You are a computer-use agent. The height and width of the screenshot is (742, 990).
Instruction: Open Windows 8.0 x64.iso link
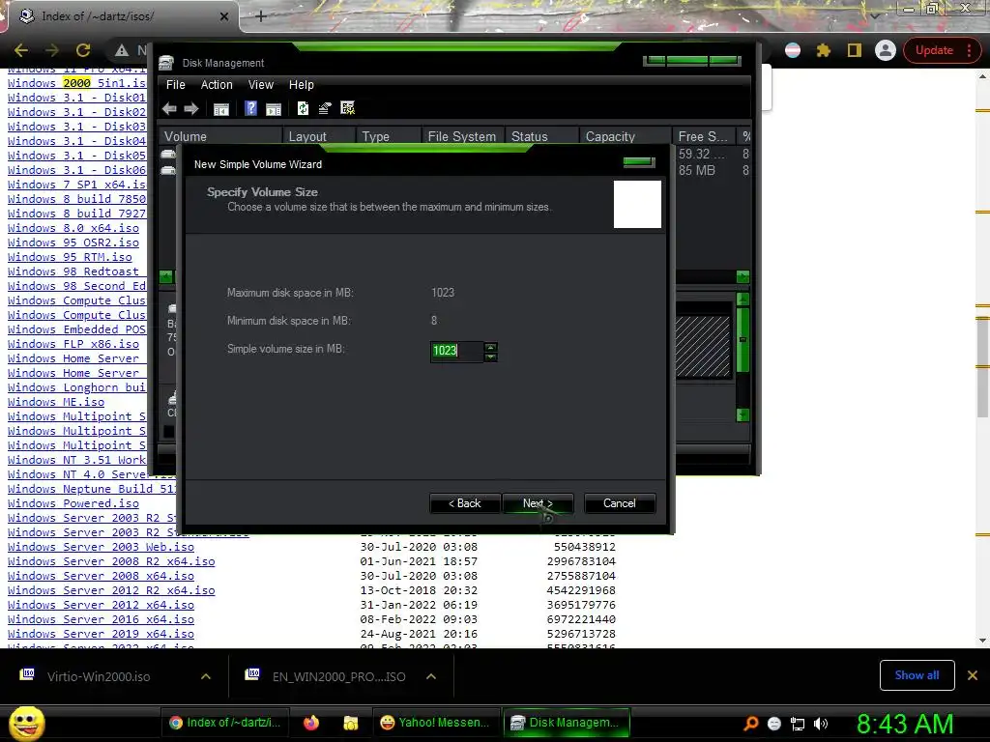tap(73, 228)
